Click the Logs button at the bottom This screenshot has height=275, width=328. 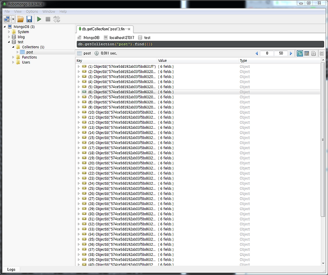(x=11, y=270)
